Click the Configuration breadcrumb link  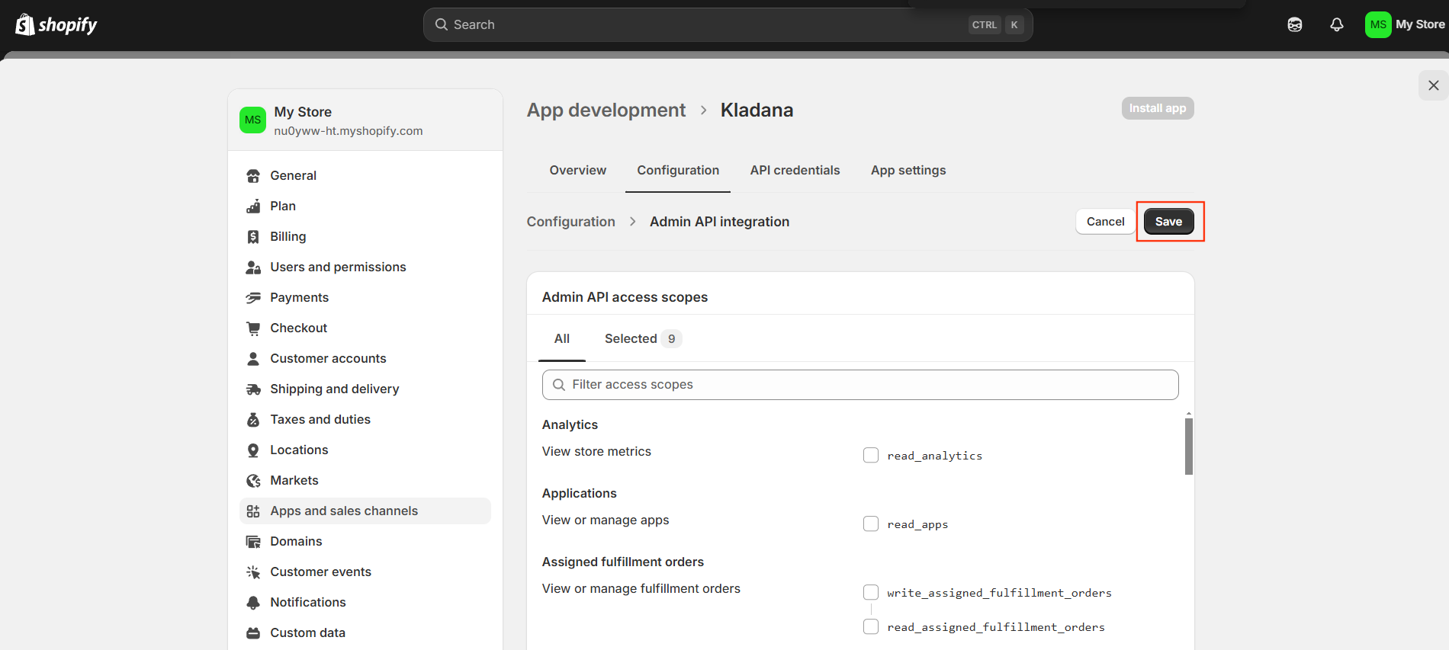click(570, 222)
